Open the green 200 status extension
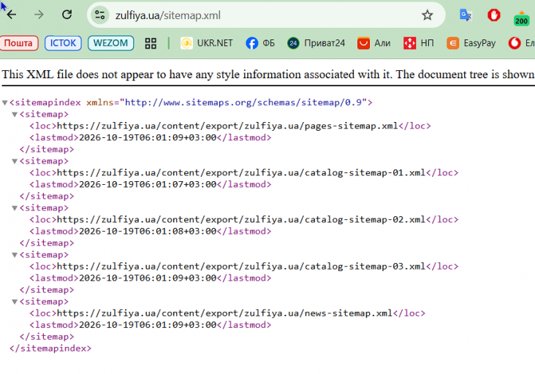This screenshot has width=535, height=374. pos(521,18)
